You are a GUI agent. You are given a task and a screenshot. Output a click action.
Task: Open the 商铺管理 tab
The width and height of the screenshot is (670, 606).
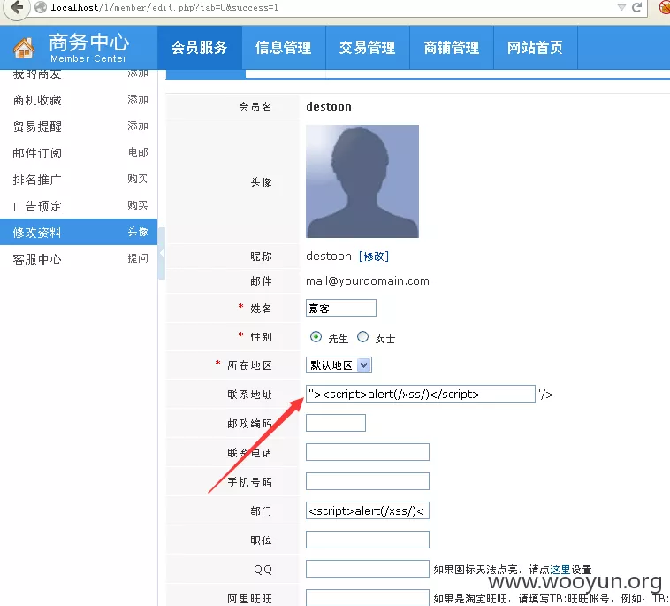[451, 48]
